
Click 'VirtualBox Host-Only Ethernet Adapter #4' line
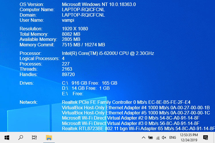pos(136,108)
